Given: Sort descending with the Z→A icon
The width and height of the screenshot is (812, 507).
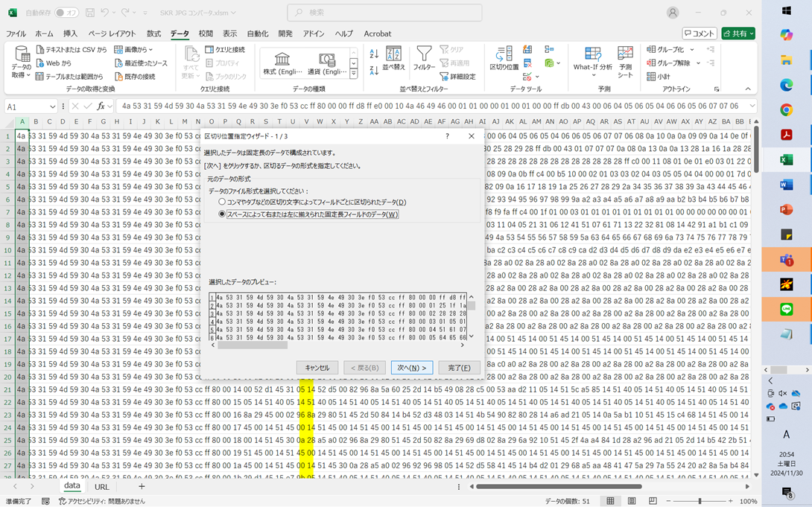Looking at the screenshot, I should click(374, 71).
